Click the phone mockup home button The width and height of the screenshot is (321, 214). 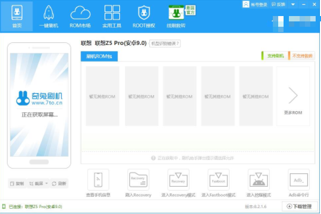pos(39,162)
